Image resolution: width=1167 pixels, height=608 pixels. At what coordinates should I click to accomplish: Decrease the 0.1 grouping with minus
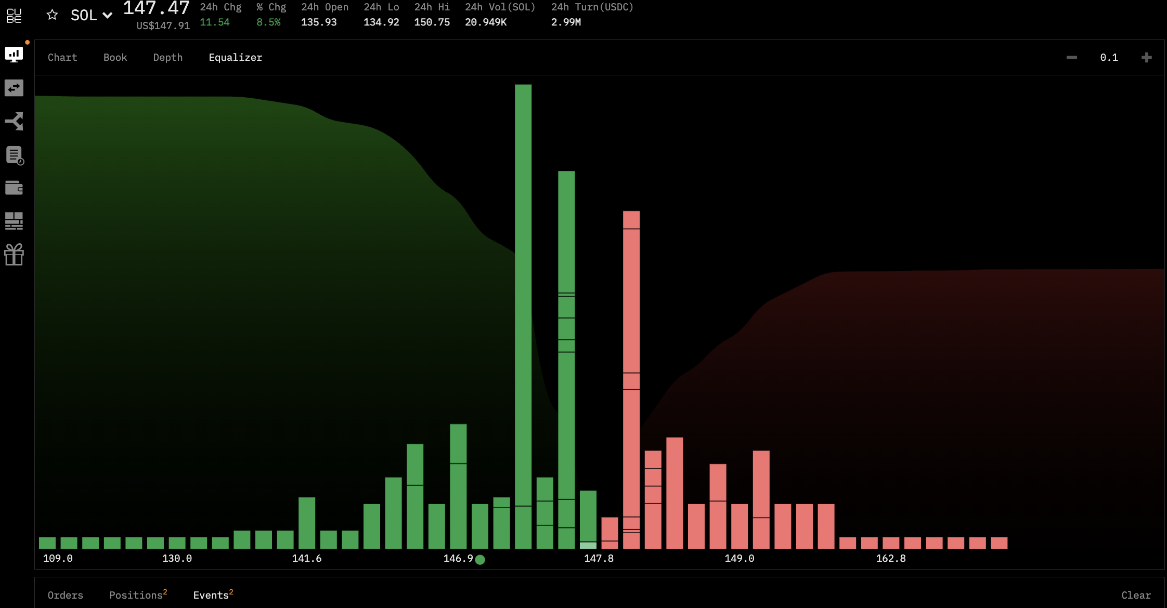(x=1071, y=57)
